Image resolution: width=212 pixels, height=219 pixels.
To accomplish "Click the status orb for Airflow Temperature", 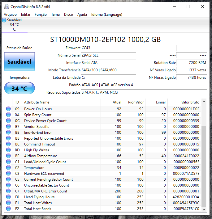I will point(8,156).
